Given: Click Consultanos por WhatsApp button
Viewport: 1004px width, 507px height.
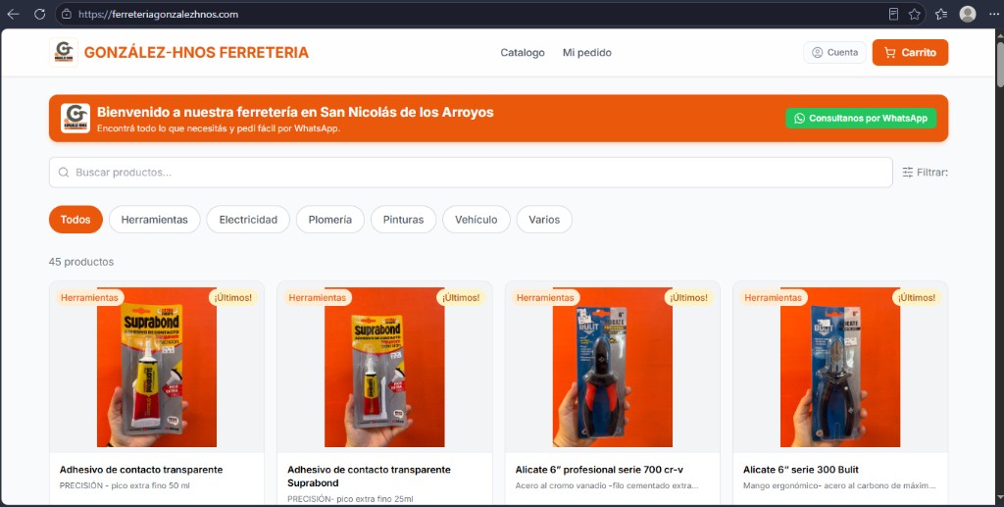Looking at the screenshot, I should 861,119.
